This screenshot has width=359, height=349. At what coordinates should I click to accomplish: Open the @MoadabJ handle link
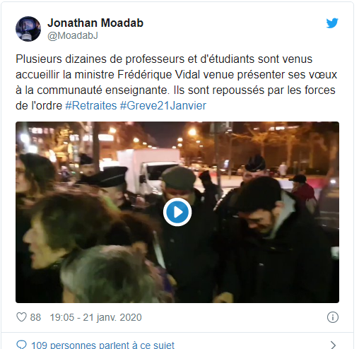coord(73,36)
